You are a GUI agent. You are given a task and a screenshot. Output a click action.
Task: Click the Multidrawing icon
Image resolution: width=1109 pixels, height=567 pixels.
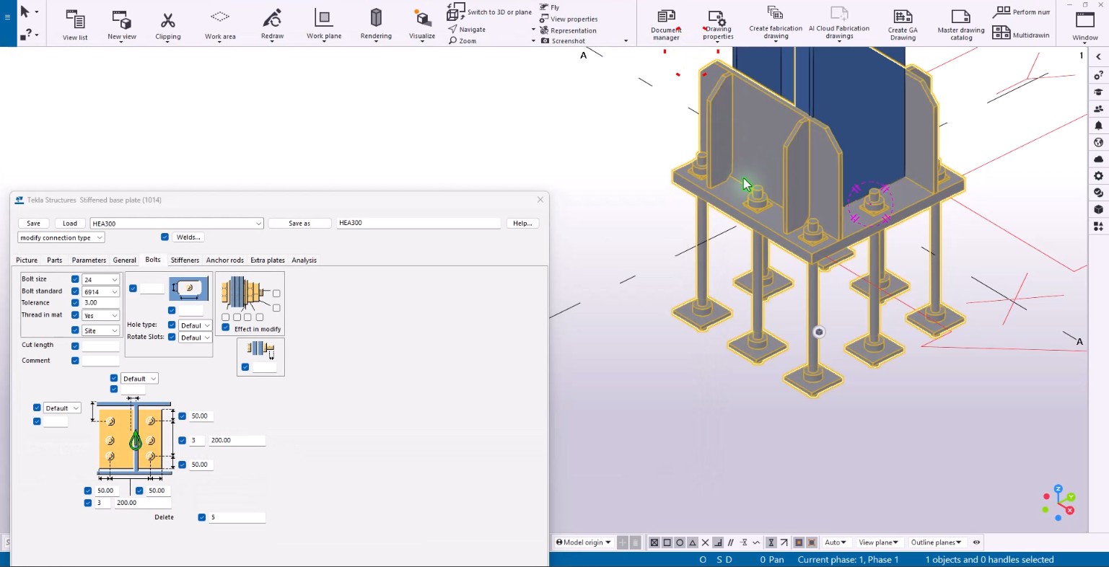1001,33
